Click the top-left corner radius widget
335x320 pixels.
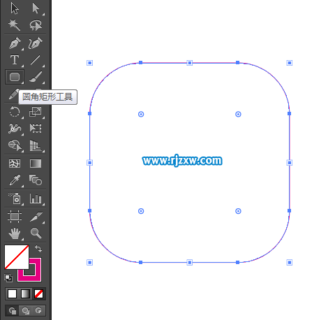(141, 114)
